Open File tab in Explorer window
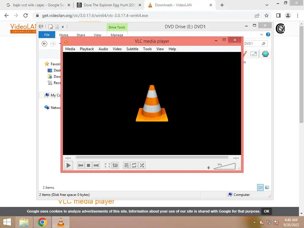304x228 pixels. pyautogui.click(x=47, y=35)
